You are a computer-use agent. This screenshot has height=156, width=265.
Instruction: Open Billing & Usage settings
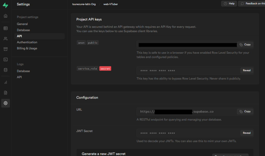click(27, 48)
